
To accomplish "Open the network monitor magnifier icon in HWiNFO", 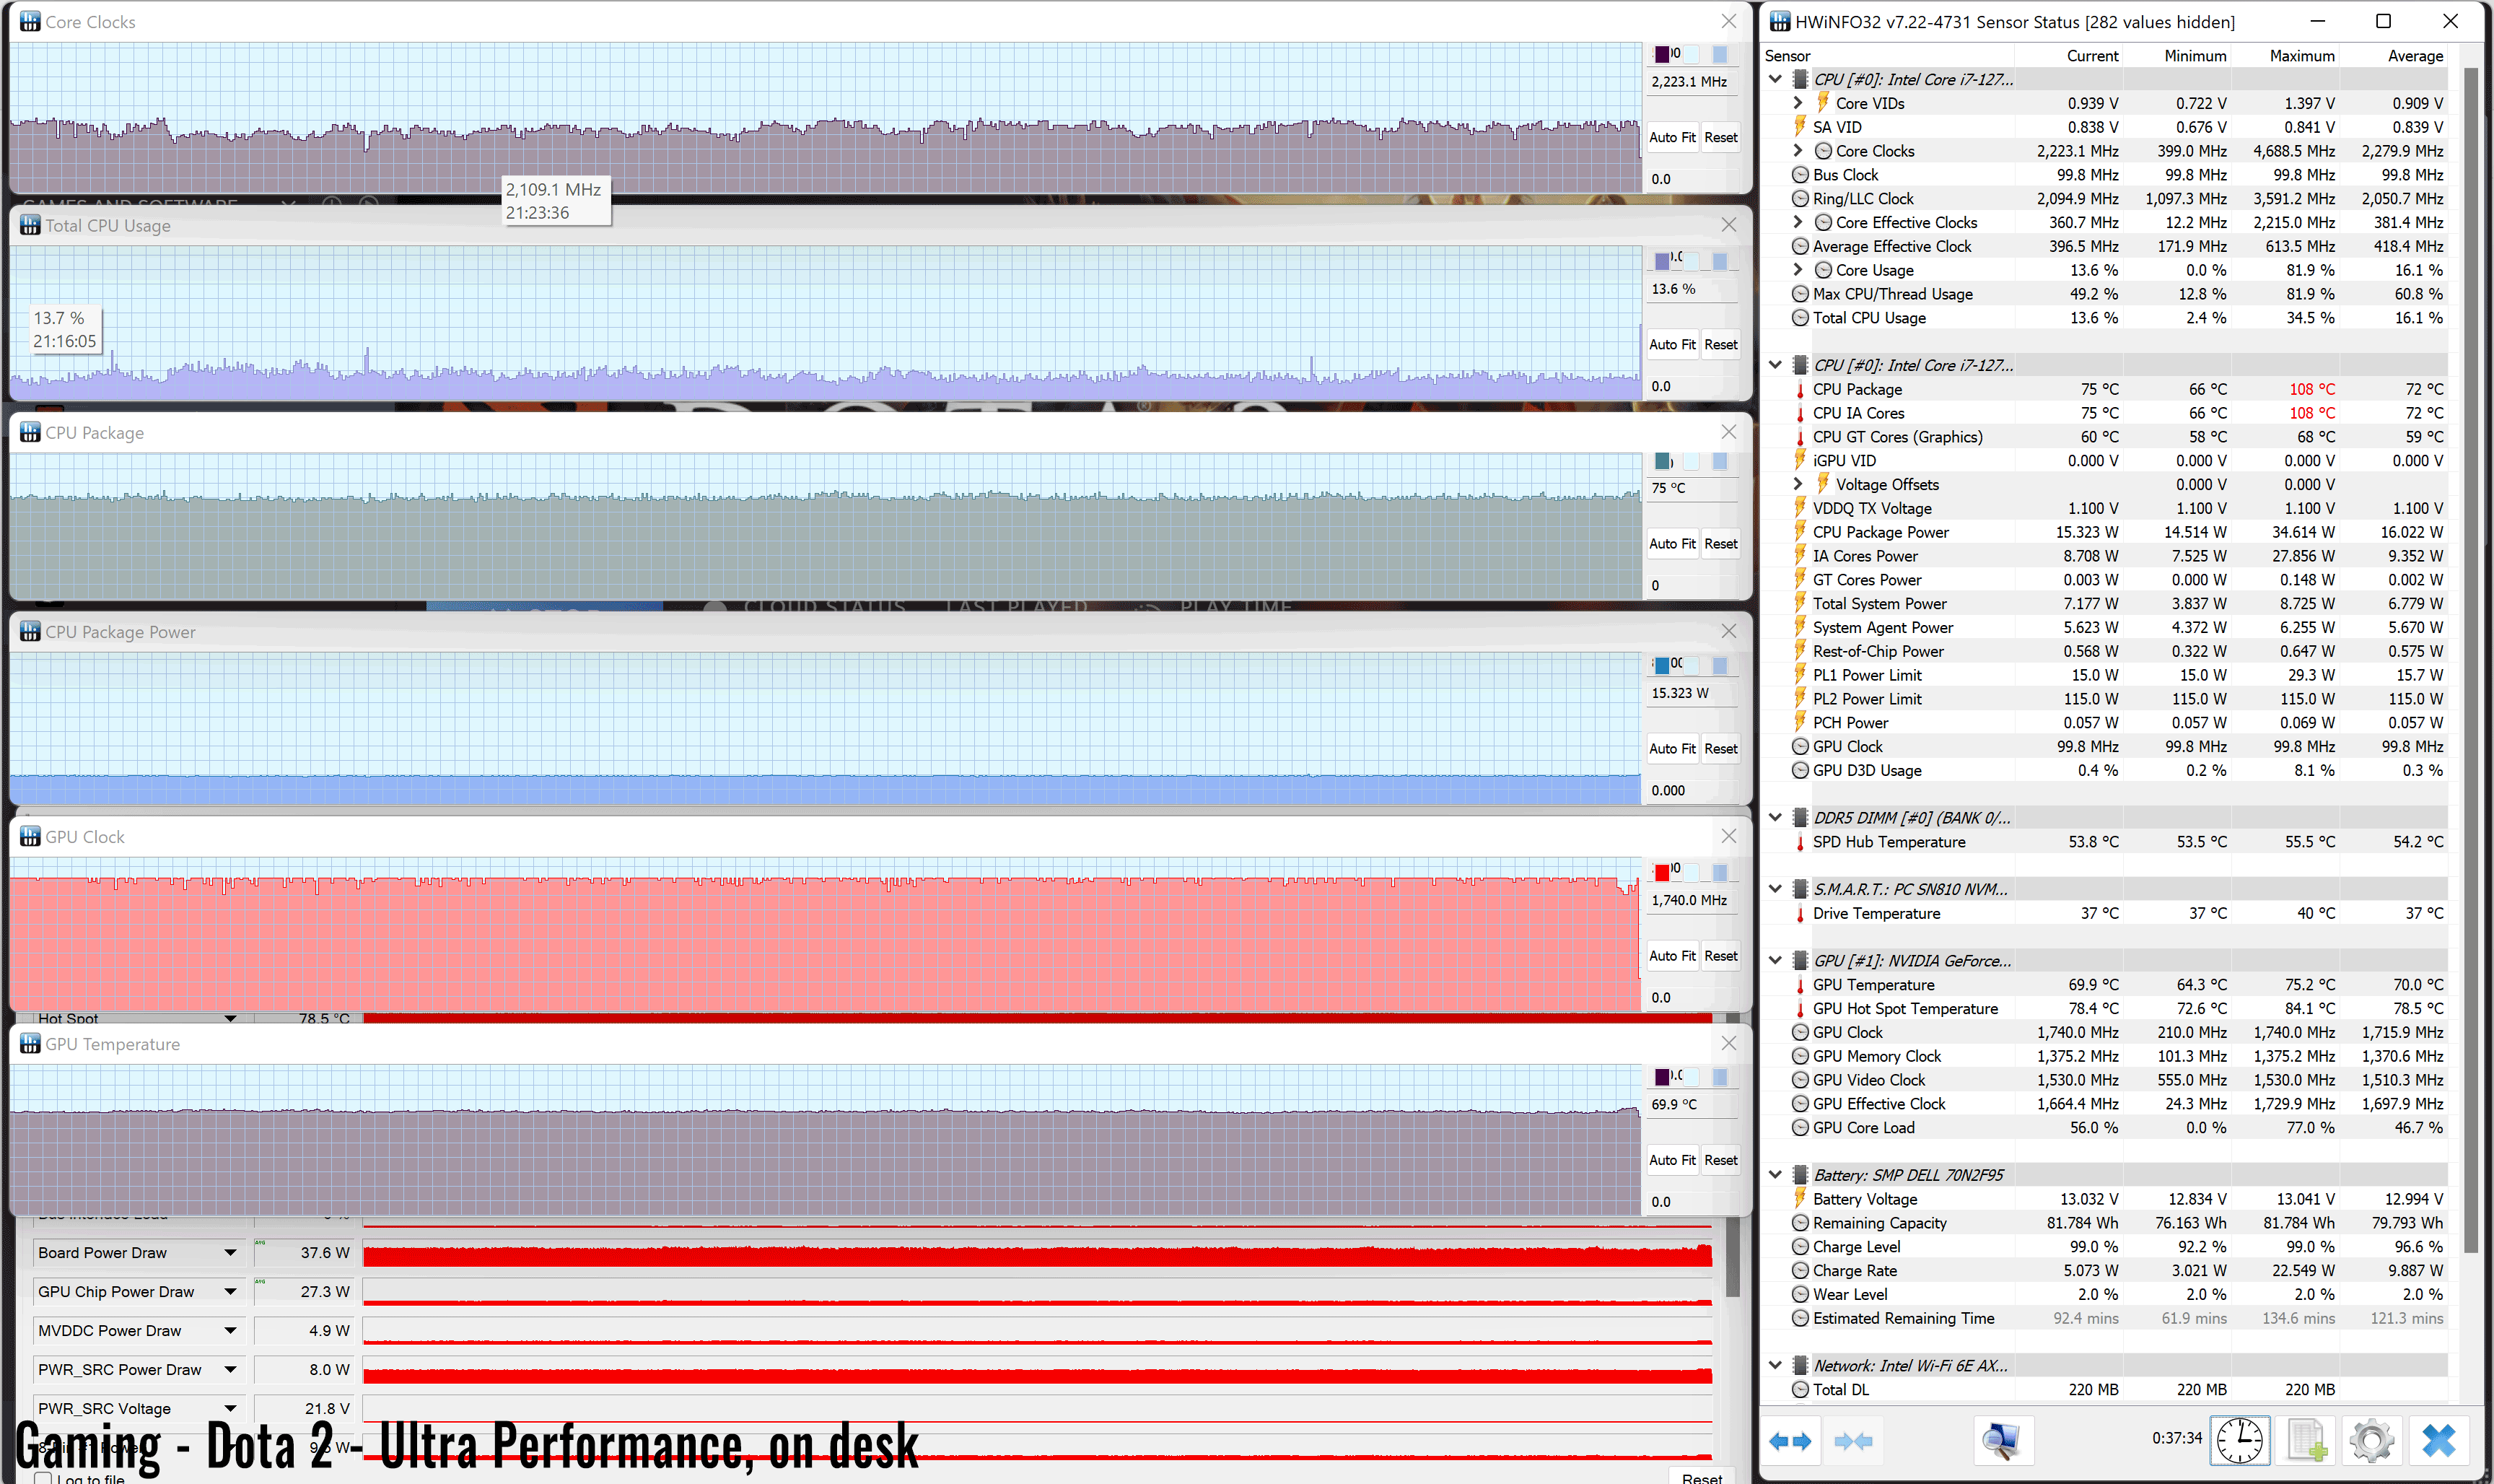I will (x=2001, y=1441).
